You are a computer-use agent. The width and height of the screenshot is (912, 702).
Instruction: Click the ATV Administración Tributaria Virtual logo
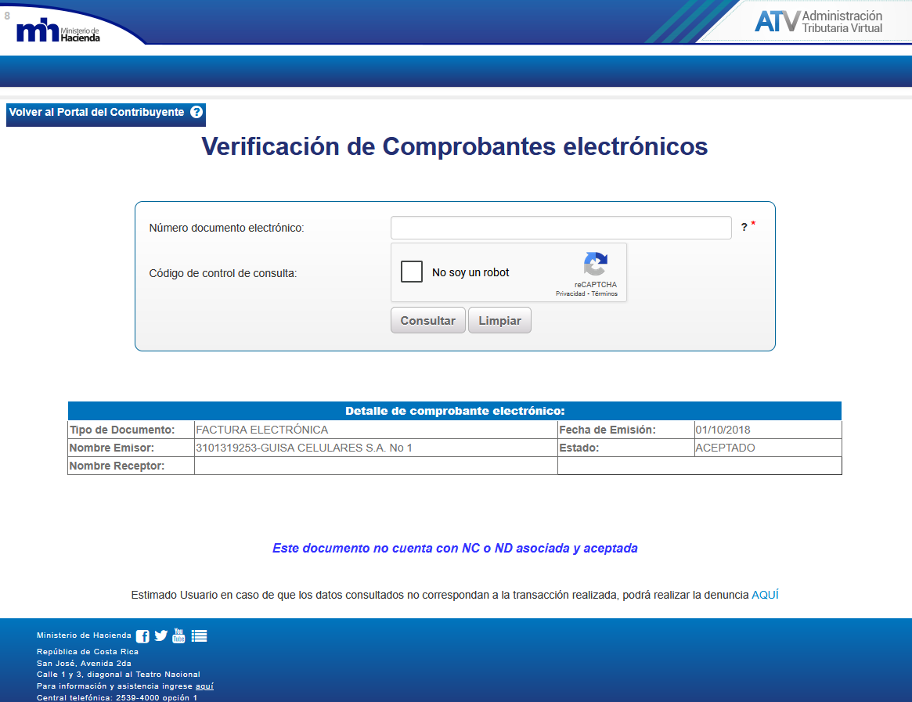tap(818, 22)
